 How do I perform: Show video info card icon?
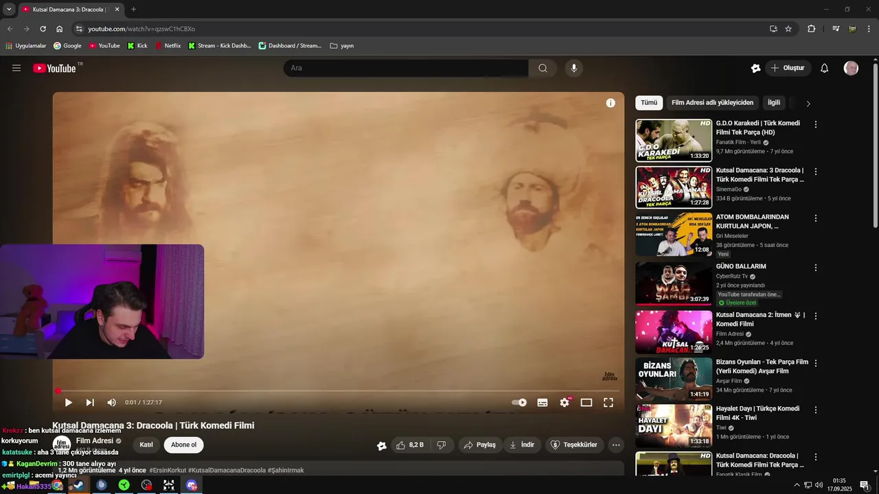610,103
